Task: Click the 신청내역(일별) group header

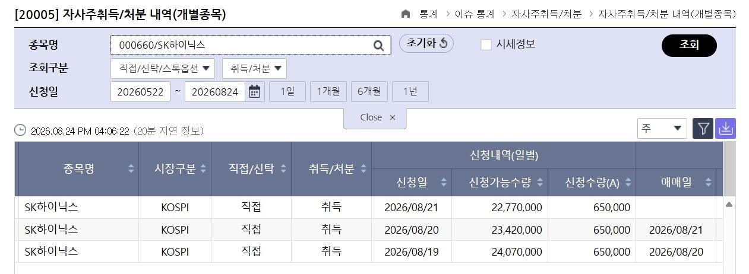Action: click(504, 155)
